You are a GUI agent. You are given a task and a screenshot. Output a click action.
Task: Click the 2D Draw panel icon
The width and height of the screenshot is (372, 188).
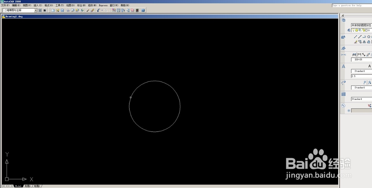[x=343, y=37]
